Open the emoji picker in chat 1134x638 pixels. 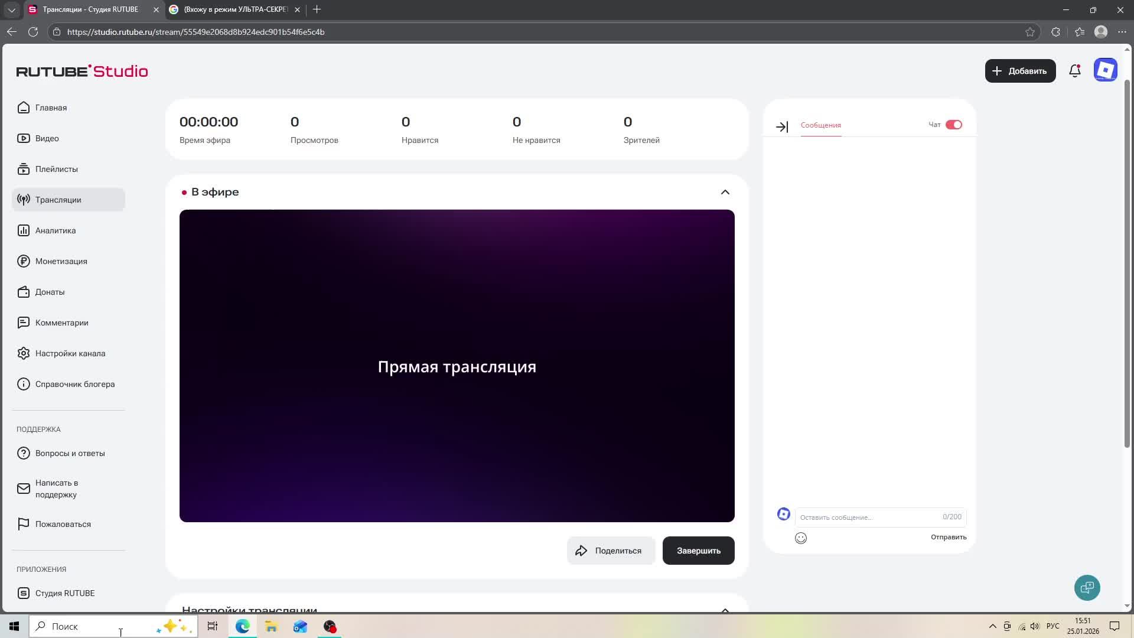[800, 538]
